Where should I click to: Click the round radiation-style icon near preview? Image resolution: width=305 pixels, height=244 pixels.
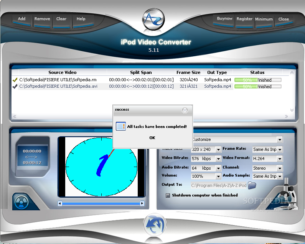tap(21, 202)
